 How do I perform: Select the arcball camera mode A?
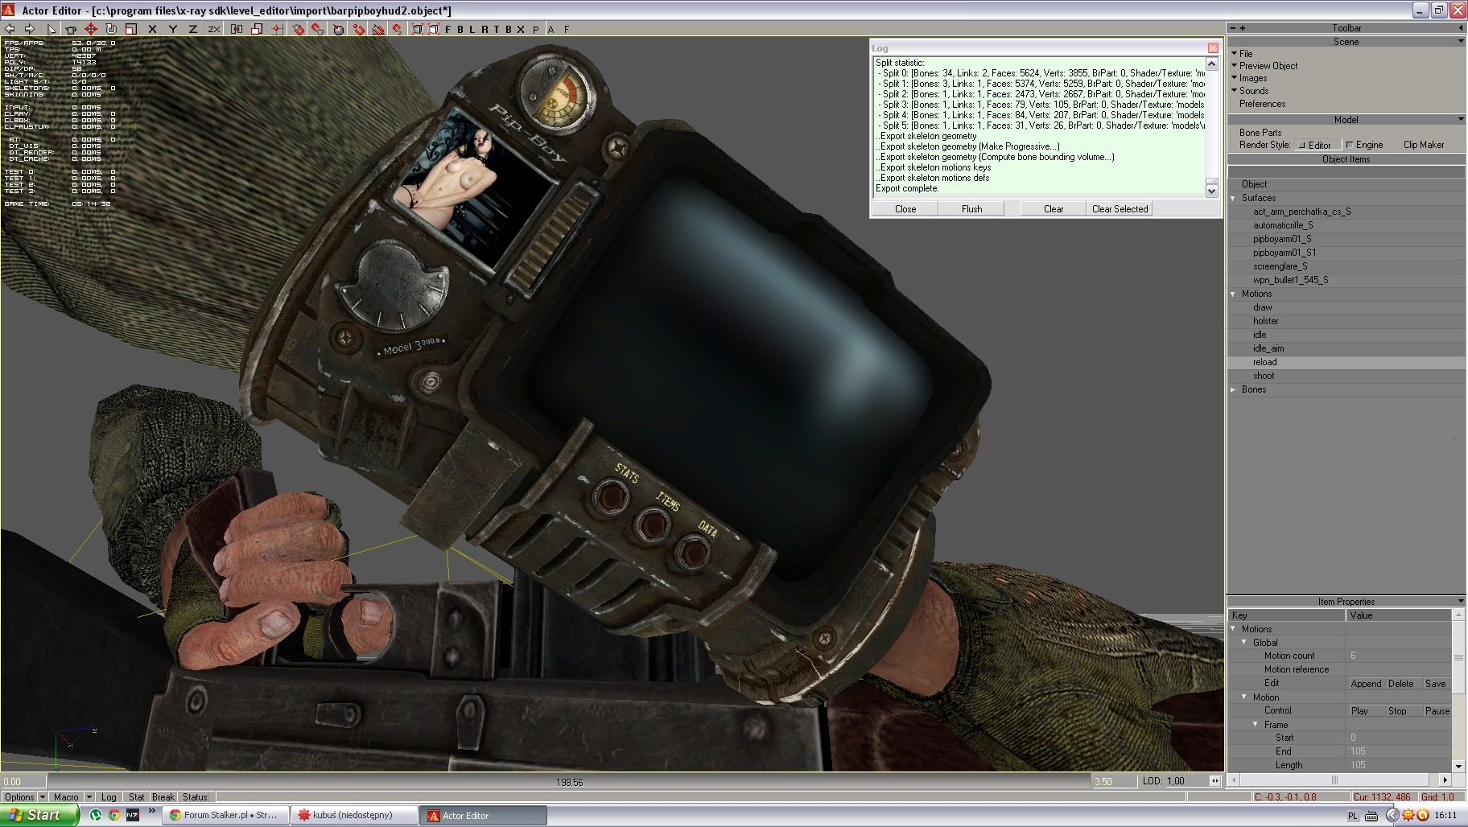coord(550,29)
